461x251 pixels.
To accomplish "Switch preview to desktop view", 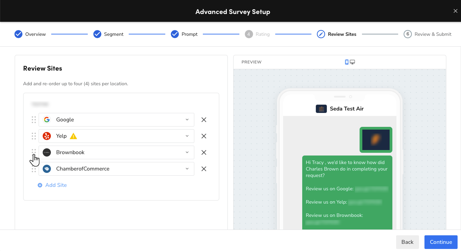I will (352, 62).
